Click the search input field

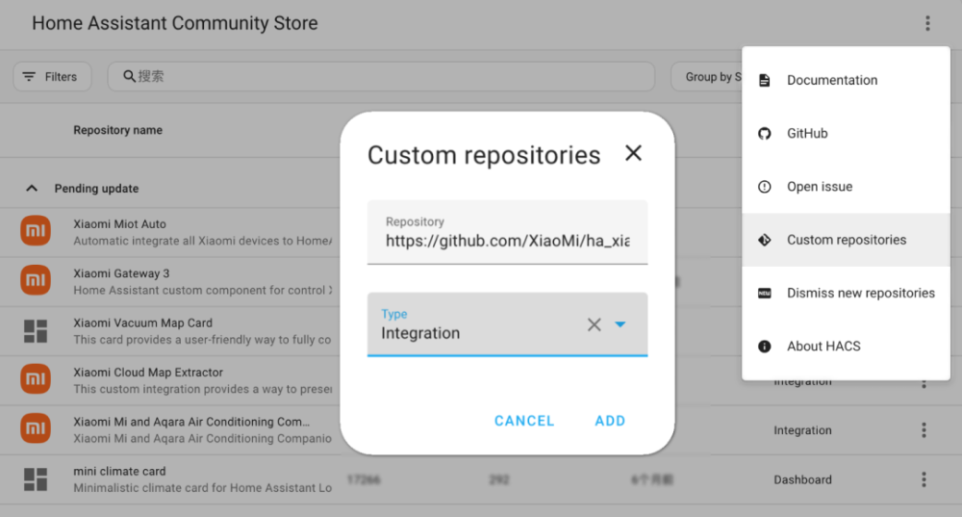point(381,76)
